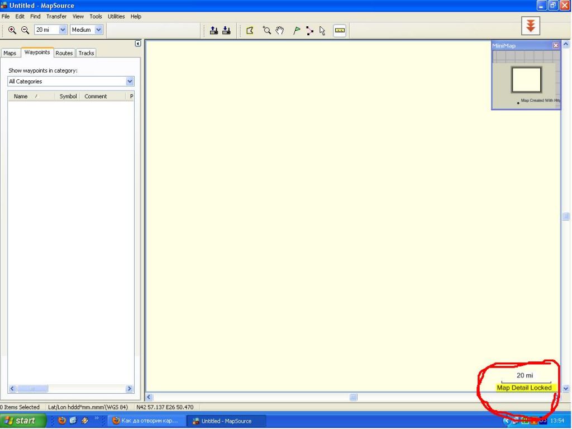Click the N42 57.137 coordinates text
Viewport: 572px width, 429px height.
click(165, 407)
